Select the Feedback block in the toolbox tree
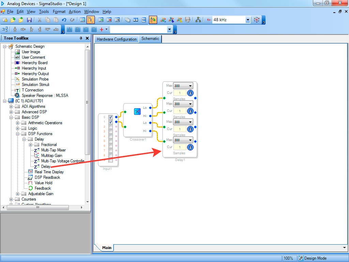This screenshot has height=262, width=349. point(43,188)
